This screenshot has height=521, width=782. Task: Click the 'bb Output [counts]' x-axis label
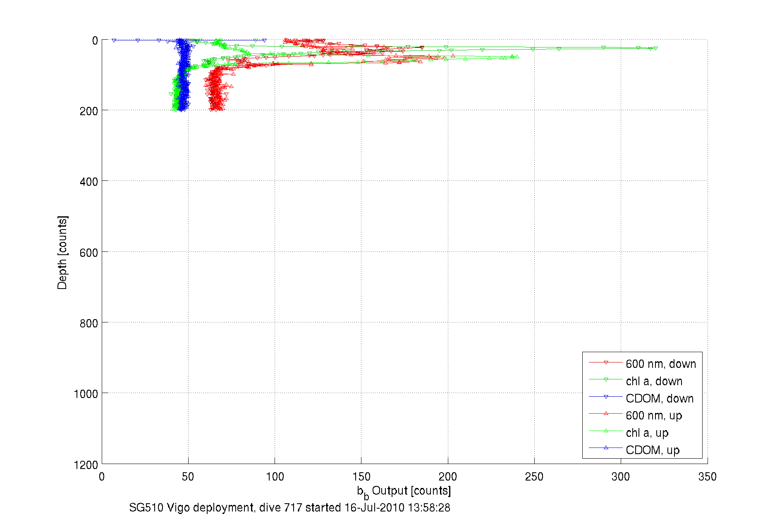404,491
